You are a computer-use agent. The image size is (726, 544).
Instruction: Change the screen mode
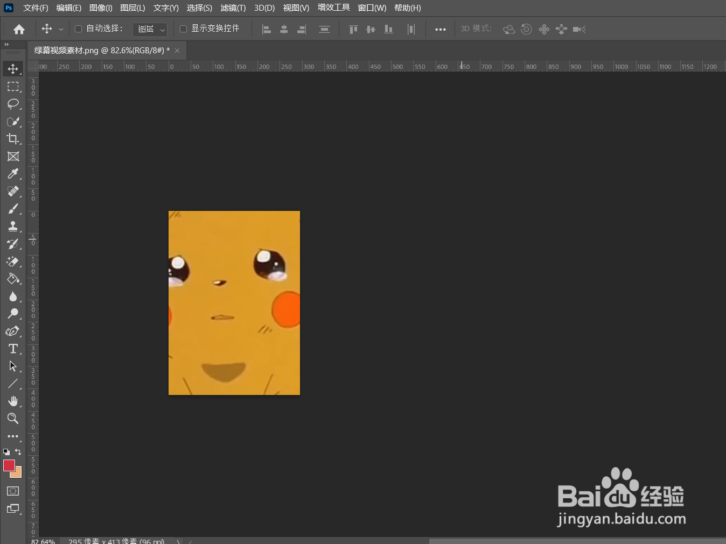[13, 509]
